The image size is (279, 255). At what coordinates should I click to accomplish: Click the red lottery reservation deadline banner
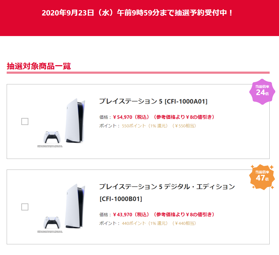(139, 18)
